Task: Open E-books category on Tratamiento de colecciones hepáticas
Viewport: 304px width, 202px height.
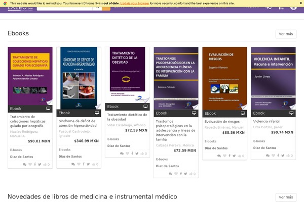Action: tap(16, 150)
